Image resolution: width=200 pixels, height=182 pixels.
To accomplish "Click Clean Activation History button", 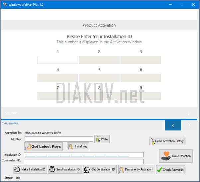I will click(167, 141).
